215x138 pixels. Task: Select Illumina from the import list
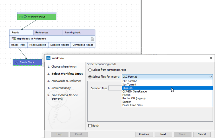[x=167, y=88]
